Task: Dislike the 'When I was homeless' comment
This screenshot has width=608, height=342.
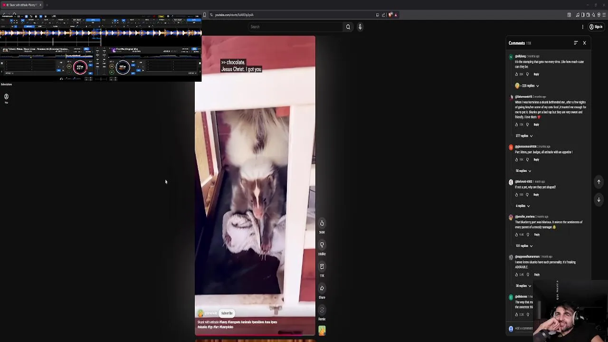Action: (527, 125)
